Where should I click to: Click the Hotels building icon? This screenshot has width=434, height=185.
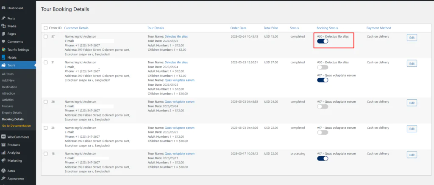click(x=3, y=57)
